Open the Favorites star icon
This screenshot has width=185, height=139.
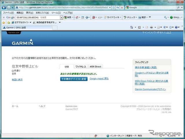point(4,23)
